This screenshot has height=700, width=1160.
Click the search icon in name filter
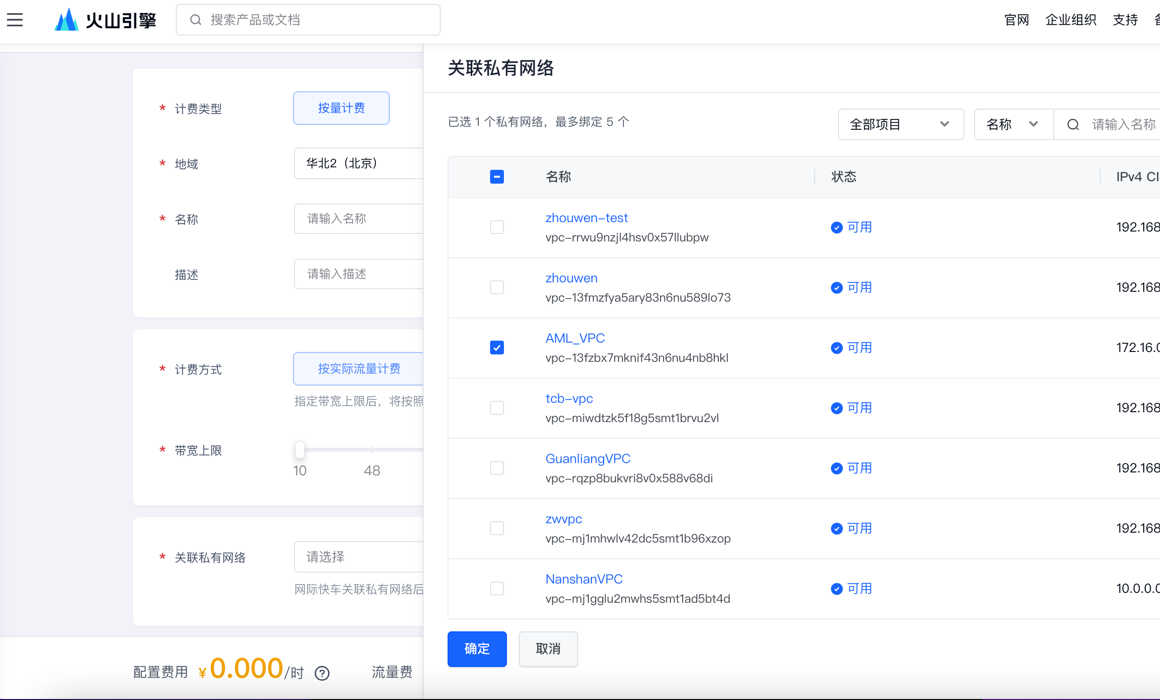[x=1073, y=124]
